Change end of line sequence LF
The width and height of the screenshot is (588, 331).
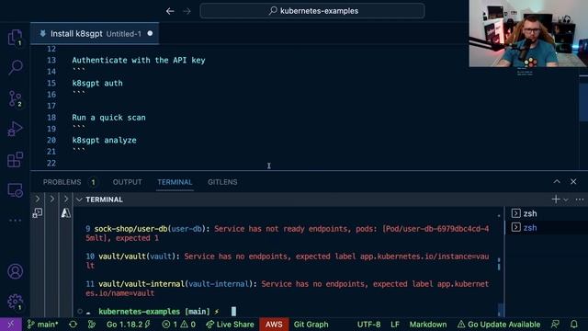pyautogui.click(x=395, y=325)
